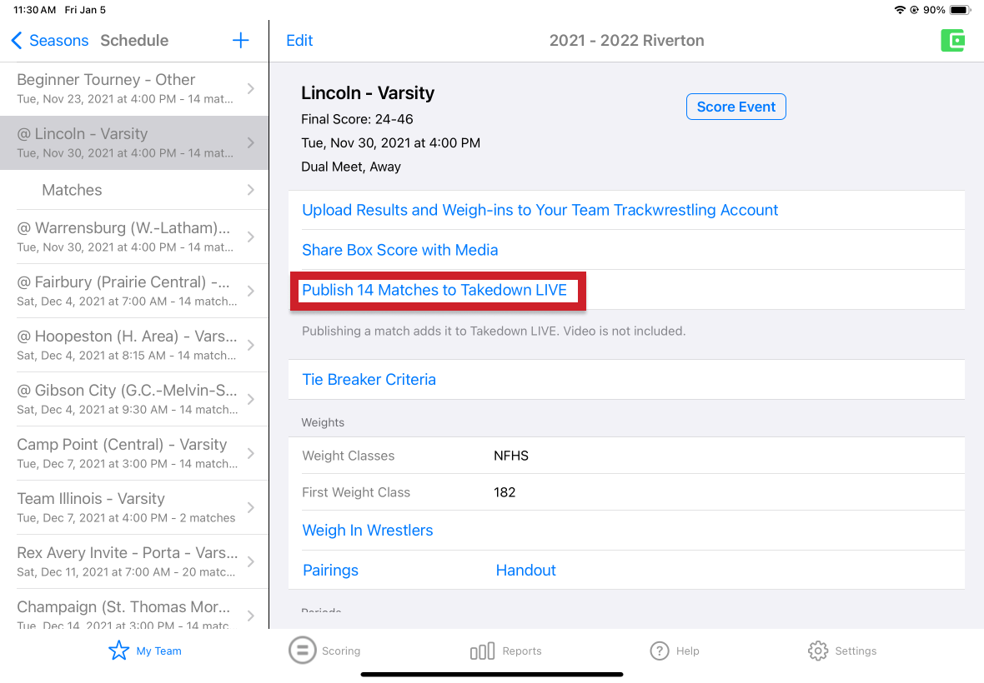Viewport: 984px width, 683px height.
Task: Select Rex Avery Invite - Porta event
Action: 125,561
